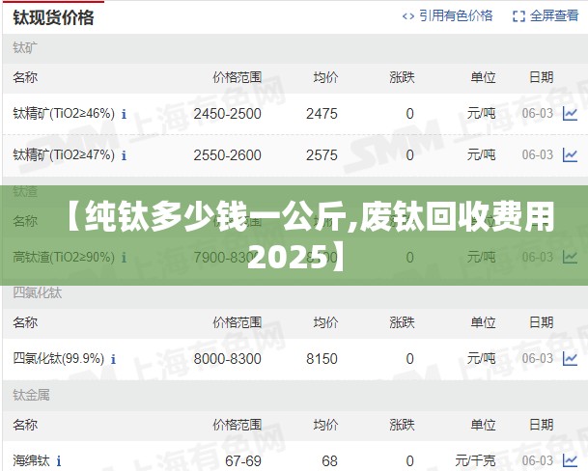
Task: Open info icon for 高钛渣(TiO2≥90%)
Action: coord(124,258)
